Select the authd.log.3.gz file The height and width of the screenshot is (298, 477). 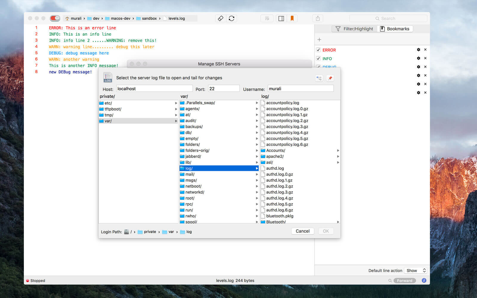click(300, 192)
